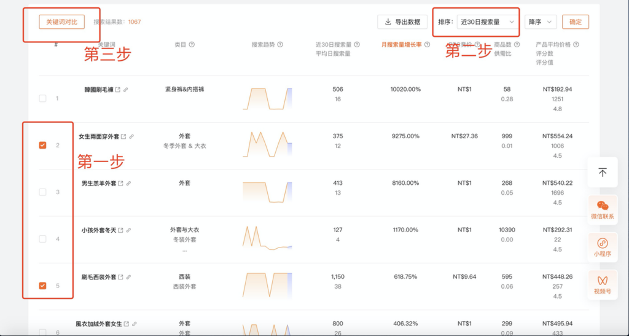Click keyword 韓國刷毛褲
The height and width of the screenshot is (336, 629).
[x=99, y=90]
